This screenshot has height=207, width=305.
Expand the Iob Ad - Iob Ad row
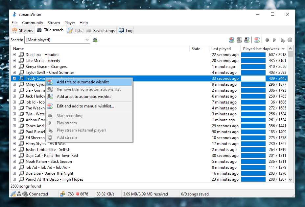pos(14,167)
